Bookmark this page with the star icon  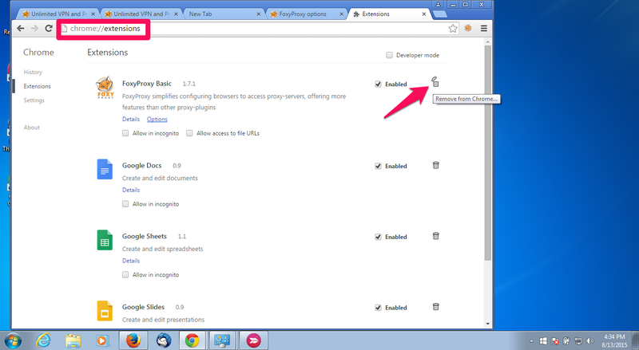pyautogui.click(x=453, y=29)
